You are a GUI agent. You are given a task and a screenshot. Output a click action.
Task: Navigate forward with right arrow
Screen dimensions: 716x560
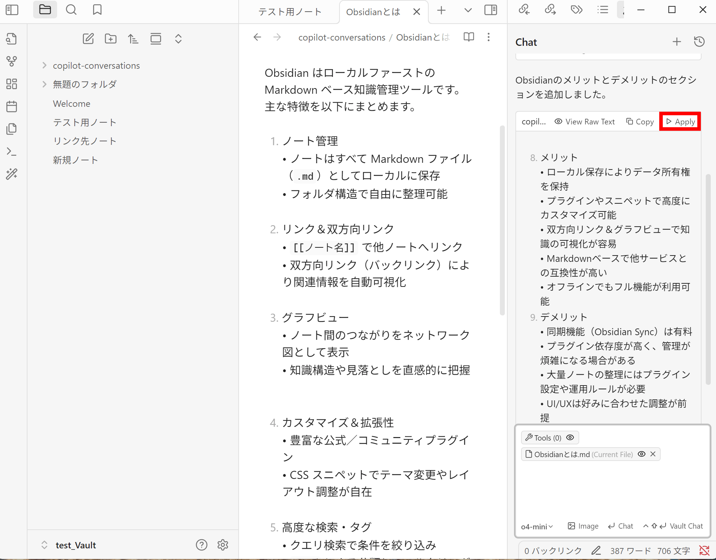tap(277, 37)
